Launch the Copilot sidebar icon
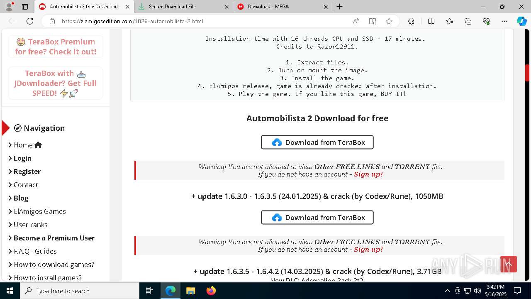The width and height of the screenshot is (531, 299). click(x=521, y=21)
